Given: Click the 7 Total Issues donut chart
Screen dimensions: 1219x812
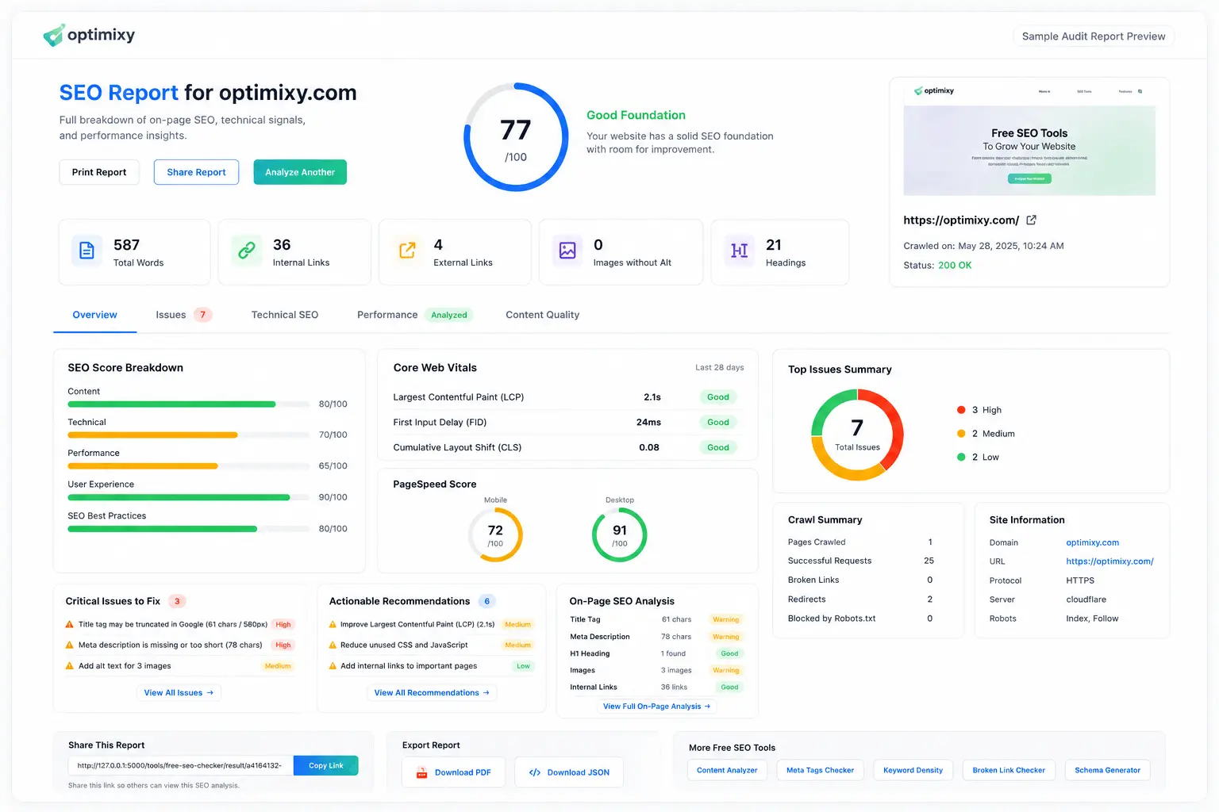Looking at the screenshot, I should pyautogui.click(x=857, y=435).
